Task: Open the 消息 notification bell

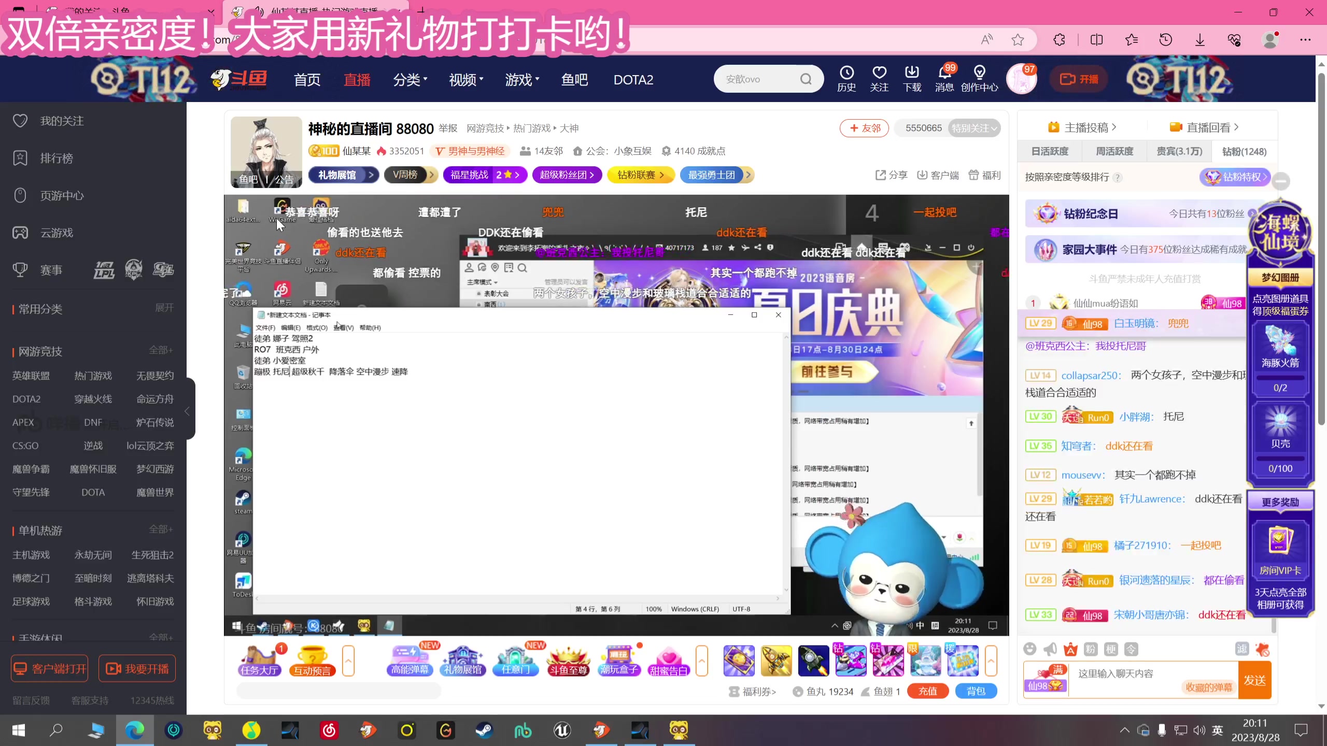Action: (x=944, y=79)
